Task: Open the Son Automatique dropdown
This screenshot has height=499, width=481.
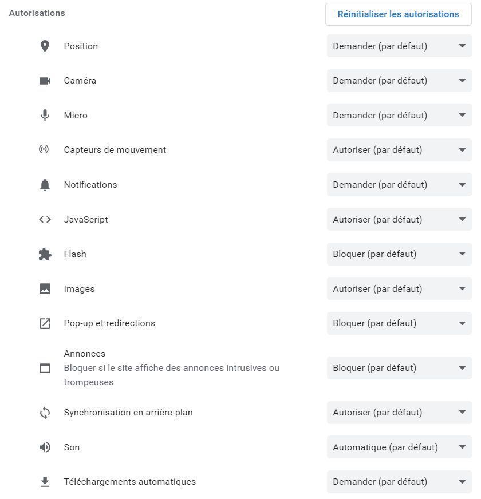Action: [399, 447]
